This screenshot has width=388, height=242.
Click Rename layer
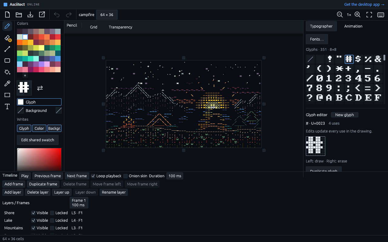pos(114,192)
